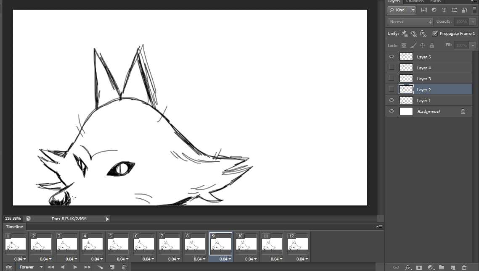Create new fill or adjustment layer
Screen dimensions: 479x271
pos(431,267)
